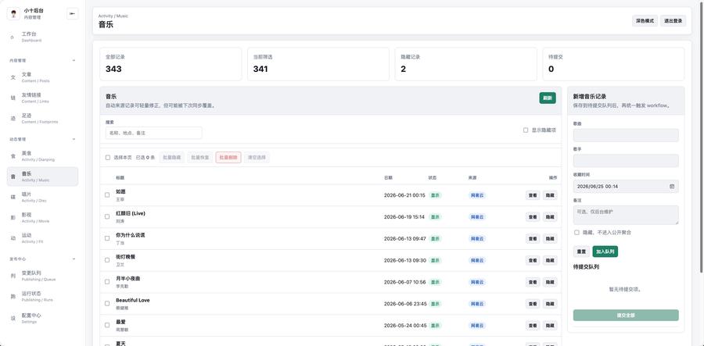
Task: Click 隐藏 for the 如愿 row
Action: coord(550,195)
